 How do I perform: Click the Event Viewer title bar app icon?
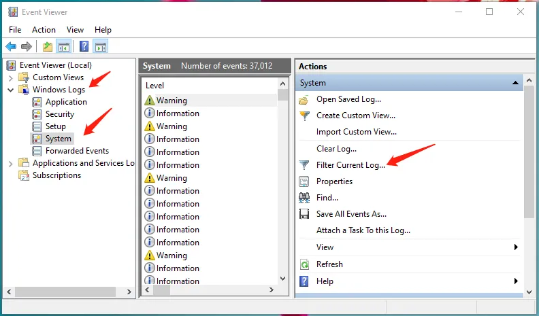tap(13, 12)
